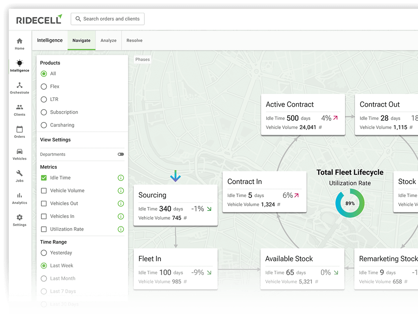Click the search magnifier icon
The image size is (418, 316).
pyautogui.click(x=78, y=19)
